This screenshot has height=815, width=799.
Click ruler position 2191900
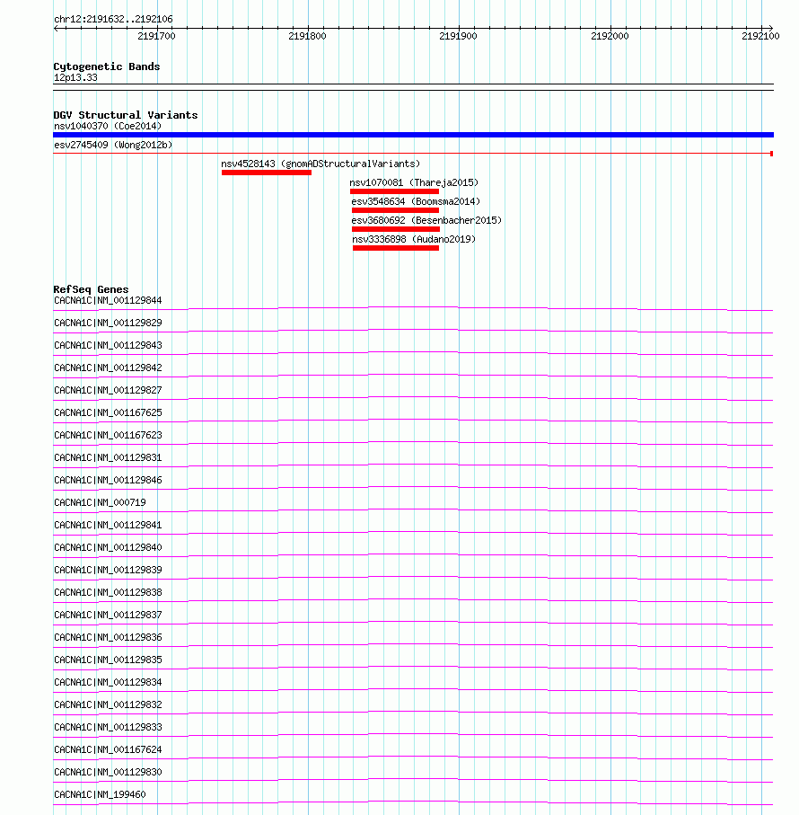[458, 36]
